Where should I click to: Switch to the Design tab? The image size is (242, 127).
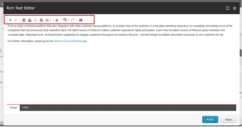[x=13, y=107]
